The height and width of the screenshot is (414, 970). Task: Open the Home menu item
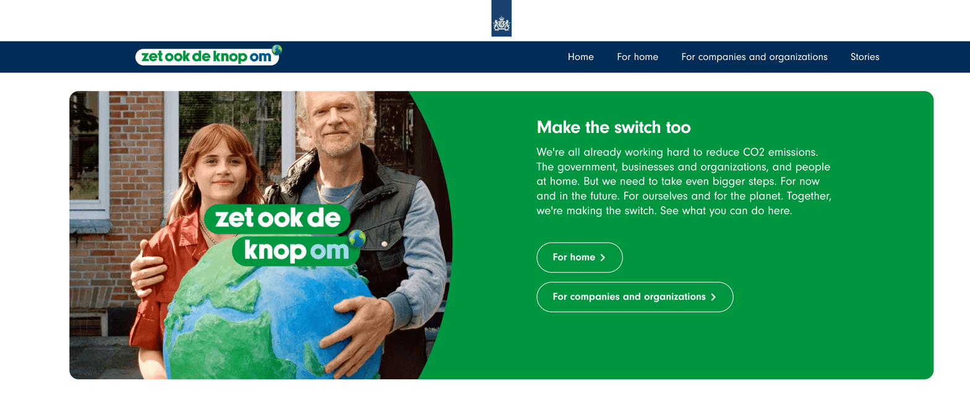click(x=580, y=57)
